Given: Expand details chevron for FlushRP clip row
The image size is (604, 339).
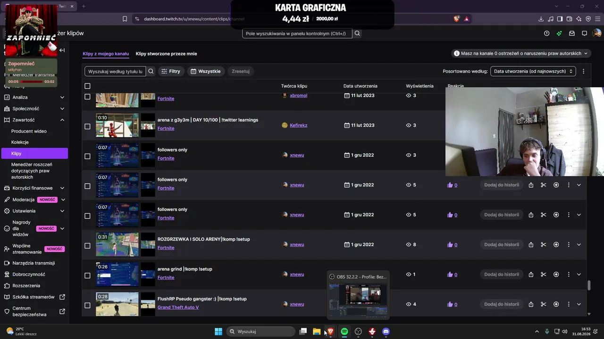Looking at the screenshot, I should coord(579,304).
